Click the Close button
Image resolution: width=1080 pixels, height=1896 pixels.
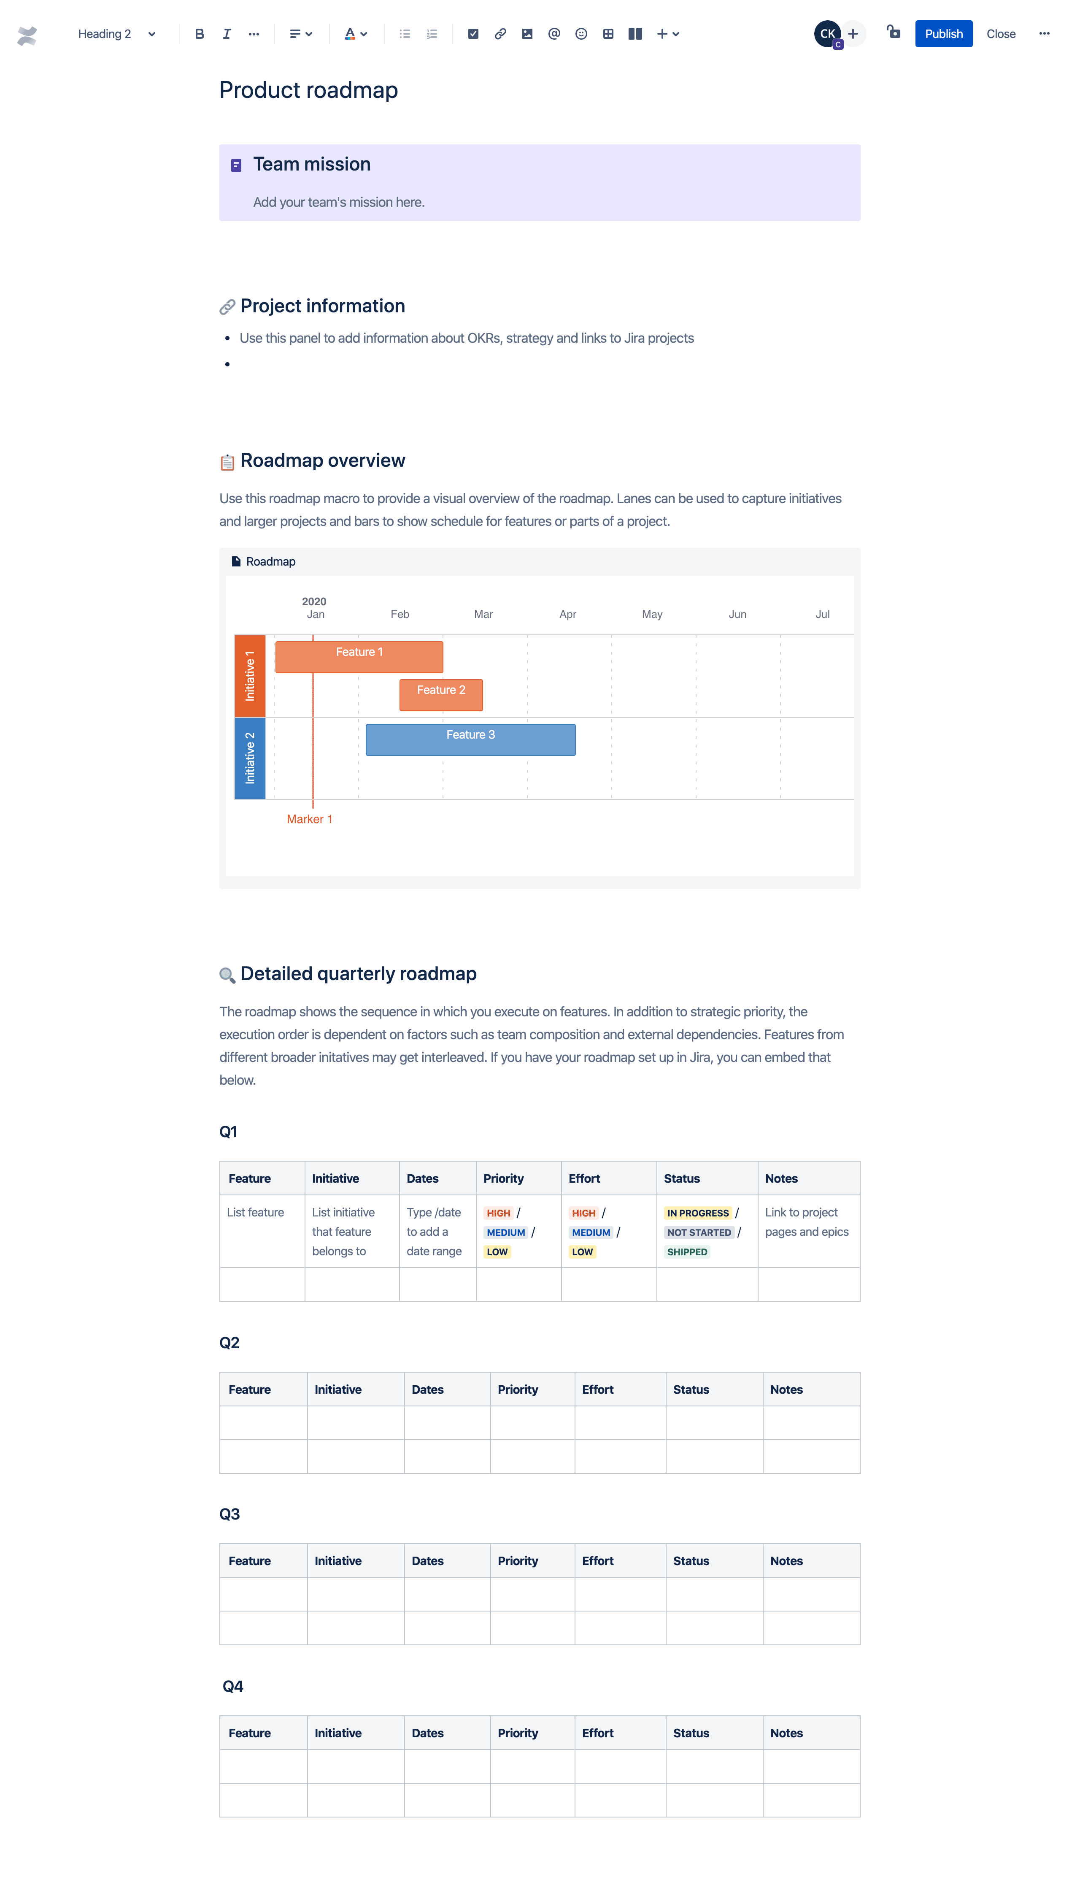[1001, 33]
